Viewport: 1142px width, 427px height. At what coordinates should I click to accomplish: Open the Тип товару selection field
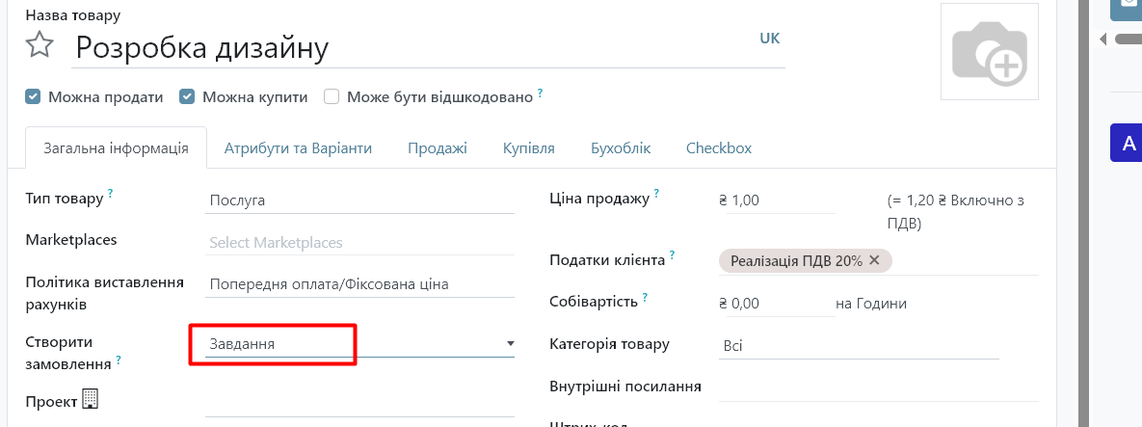coord(360,200)
